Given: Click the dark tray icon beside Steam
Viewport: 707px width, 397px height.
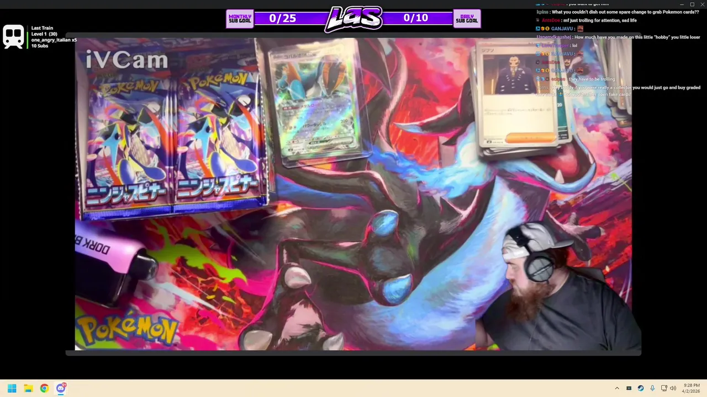Looking at the screenshot, I should [629, 388].
